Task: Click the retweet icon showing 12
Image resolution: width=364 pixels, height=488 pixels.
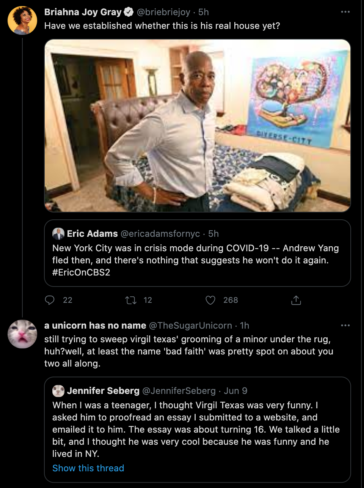Action: tap(131, 300)
